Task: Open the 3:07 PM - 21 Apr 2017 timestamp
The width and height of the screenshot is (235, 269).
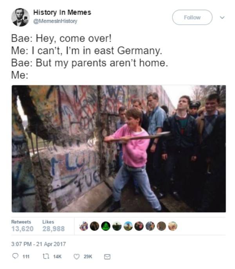Action: click(x=39, y=244)
